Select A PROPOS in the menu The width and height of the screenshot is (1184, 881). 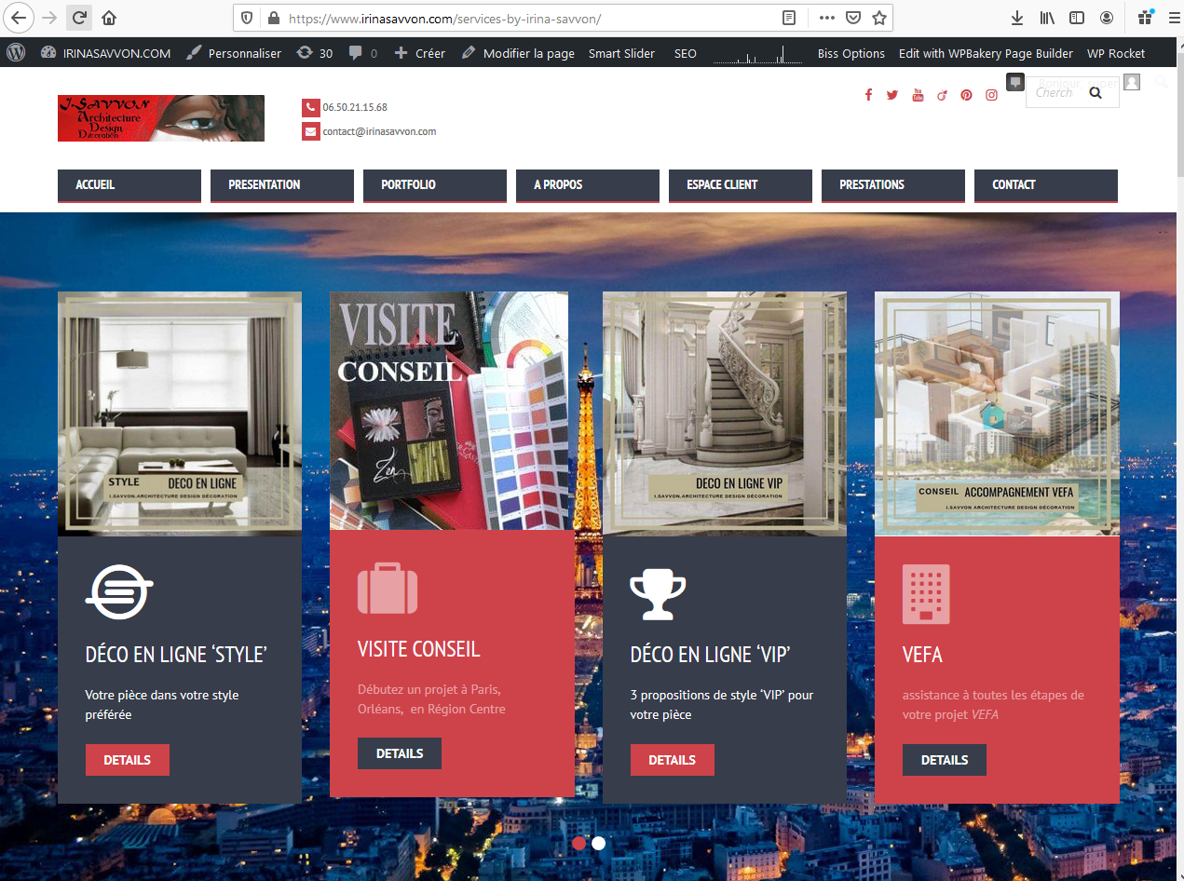[588, 185]
